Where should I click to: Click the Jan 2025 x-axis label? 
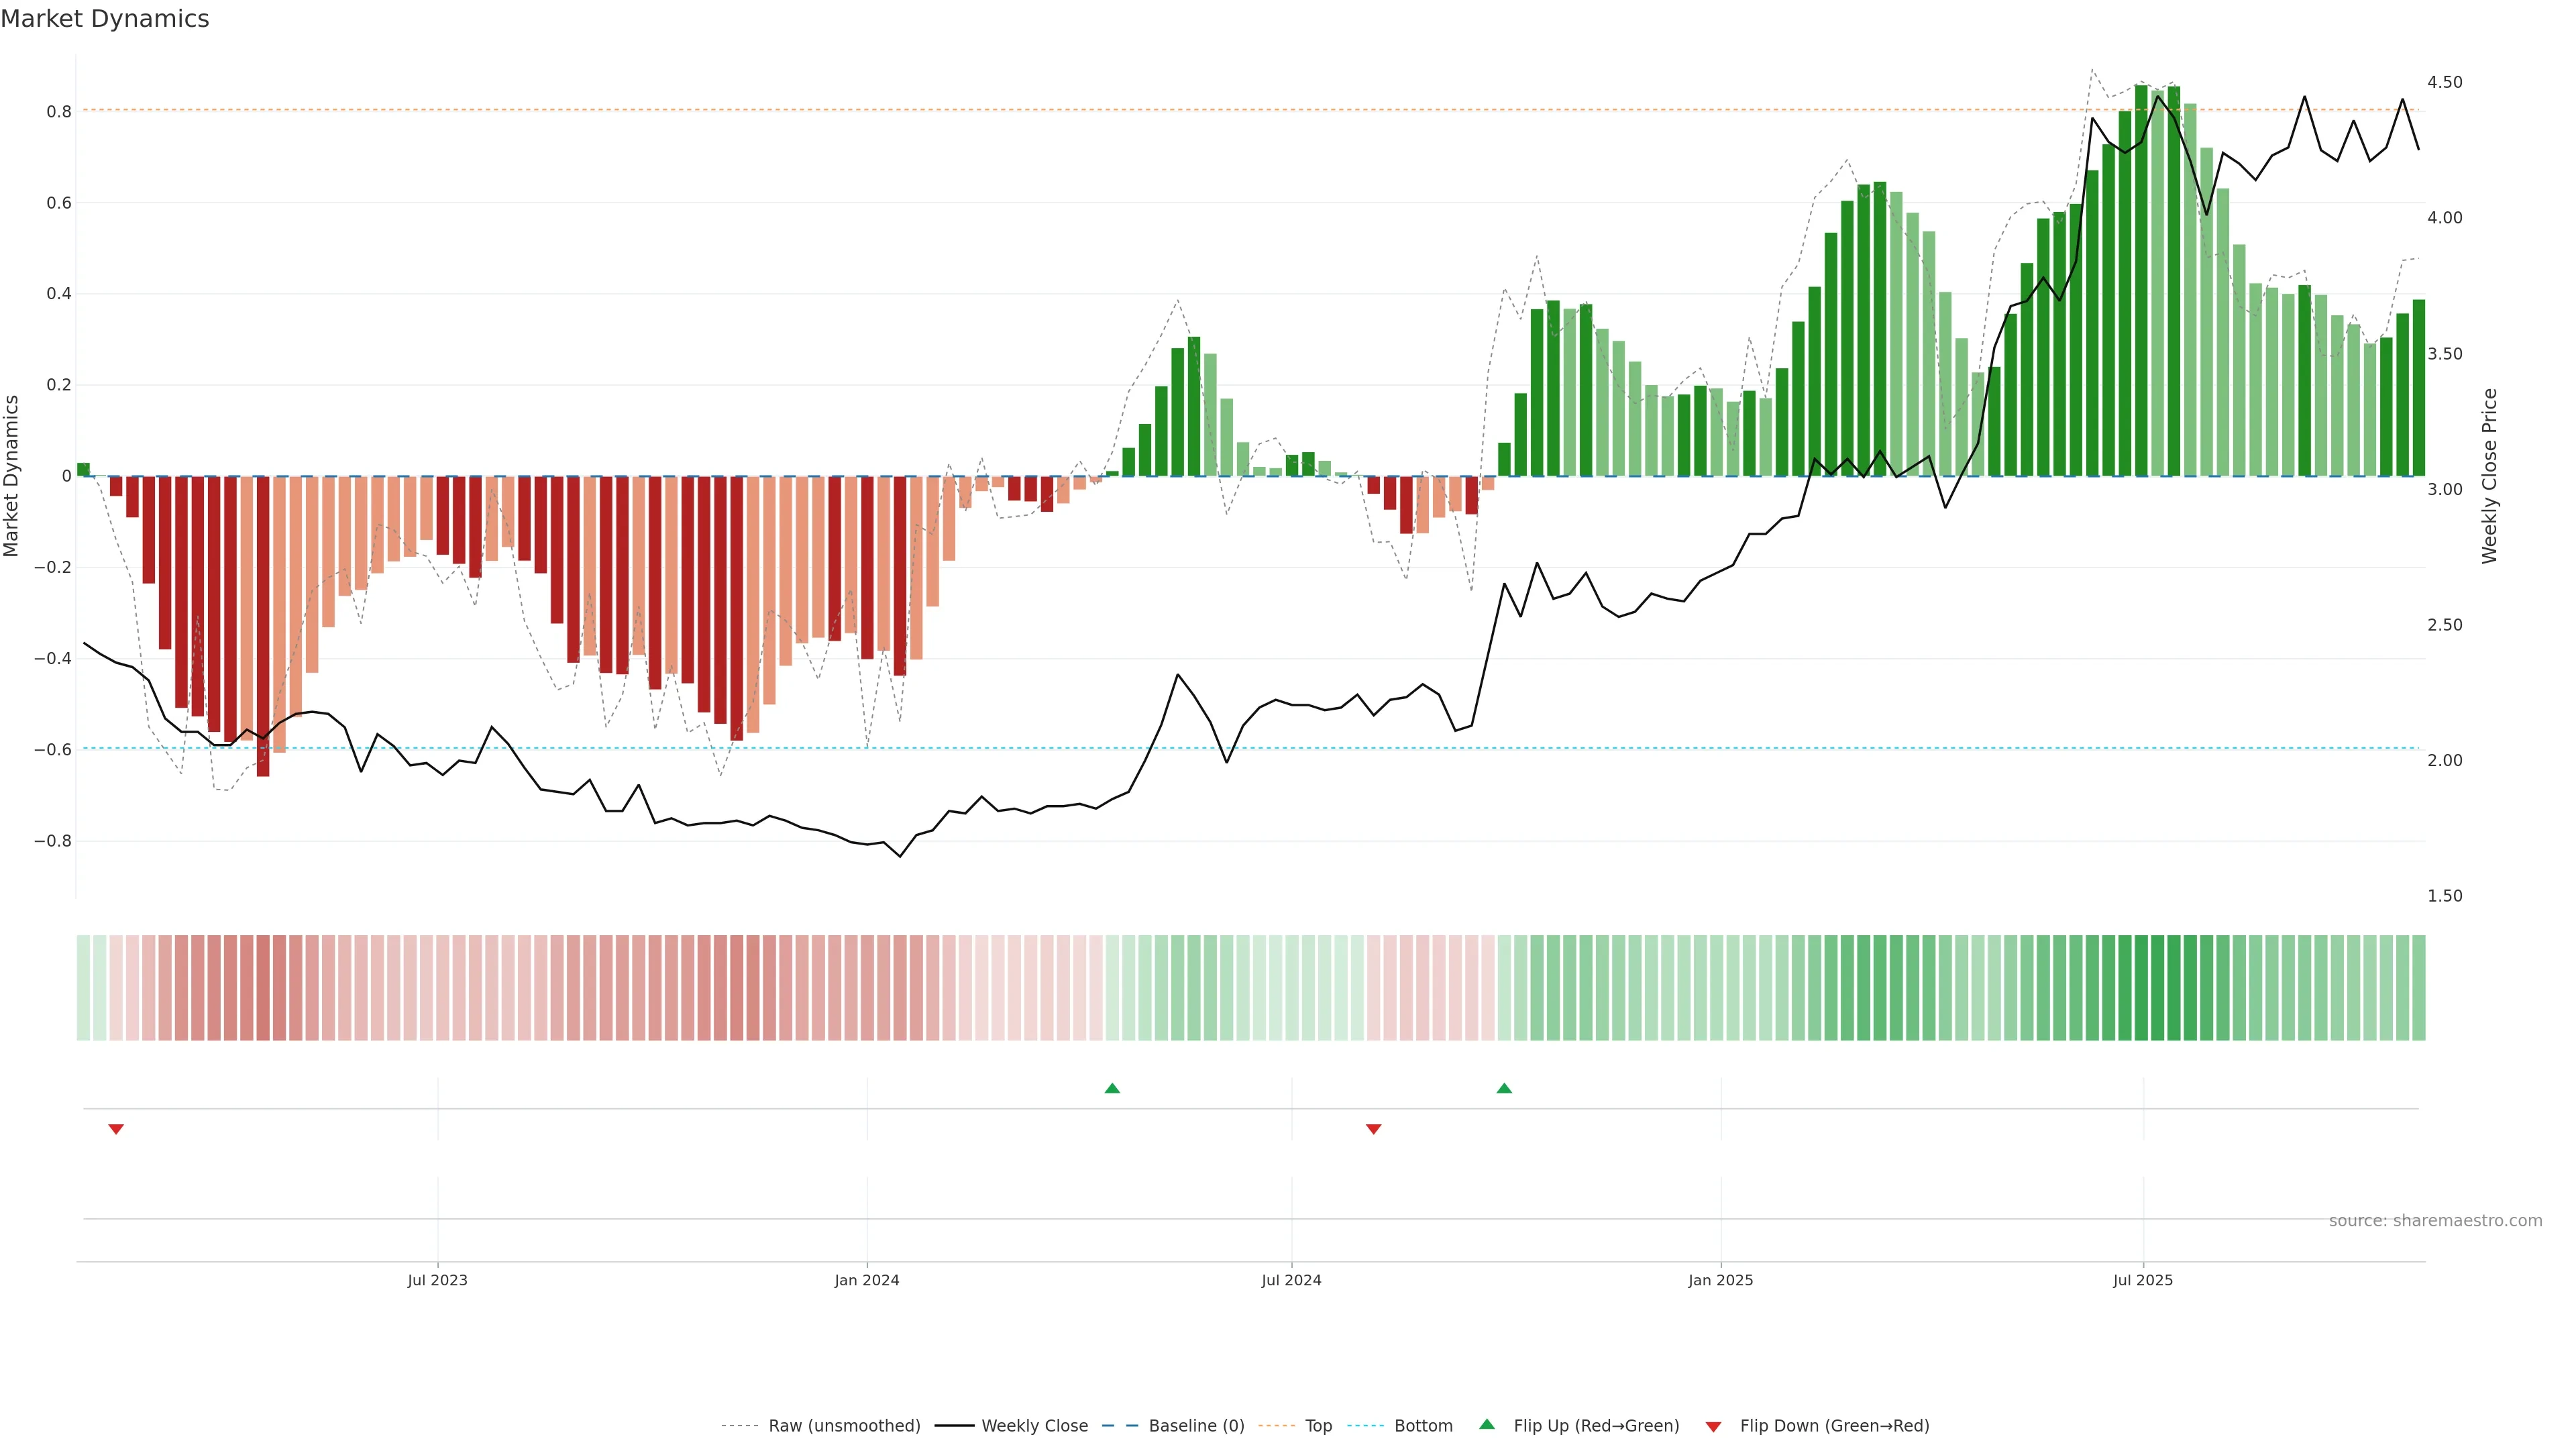(1720, 1280)
